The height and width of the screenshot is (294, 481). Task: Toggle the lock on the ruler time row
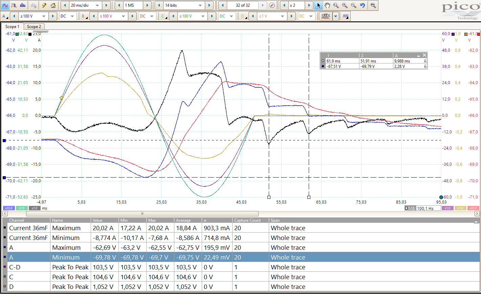(x=425, y=61)
